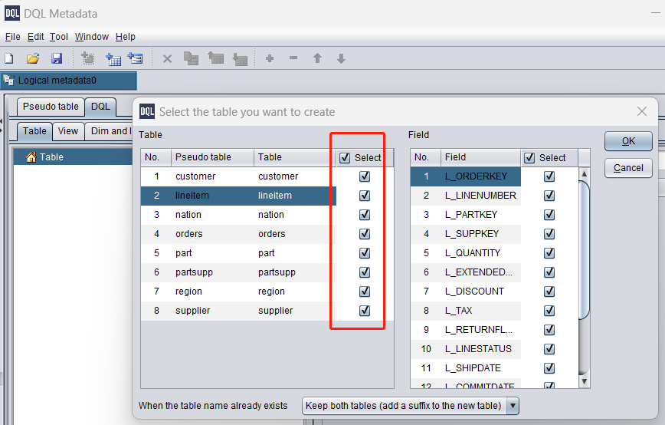
Task: Switch to the Pseudo table tab
Action: (x=51, y=107)
